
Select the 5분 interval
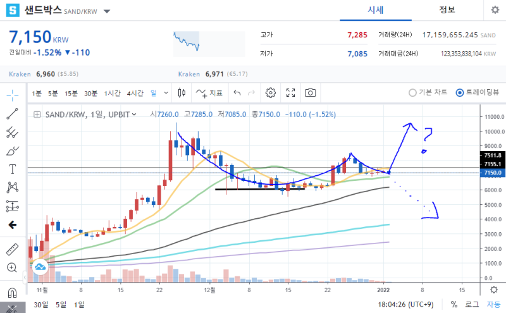coord(53,93)
